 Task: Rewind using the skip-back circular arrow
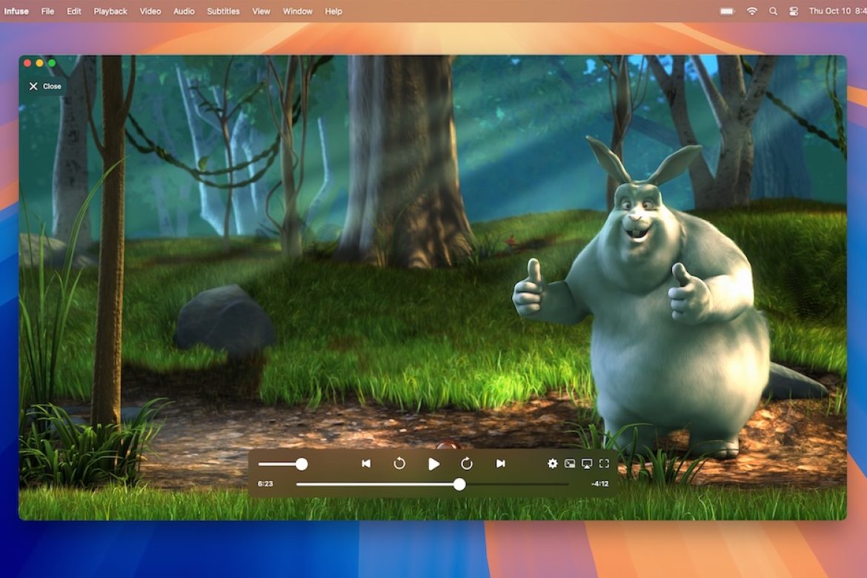tap(399, 463)
